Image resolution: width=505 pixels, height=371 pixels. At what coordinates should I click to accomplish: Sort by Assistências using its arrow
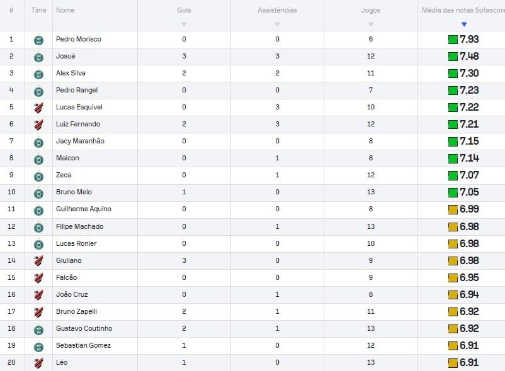[277, 25]
